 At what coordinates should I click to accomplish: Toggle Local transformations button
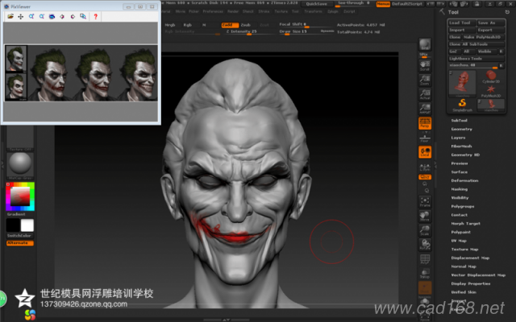(425, 152)
